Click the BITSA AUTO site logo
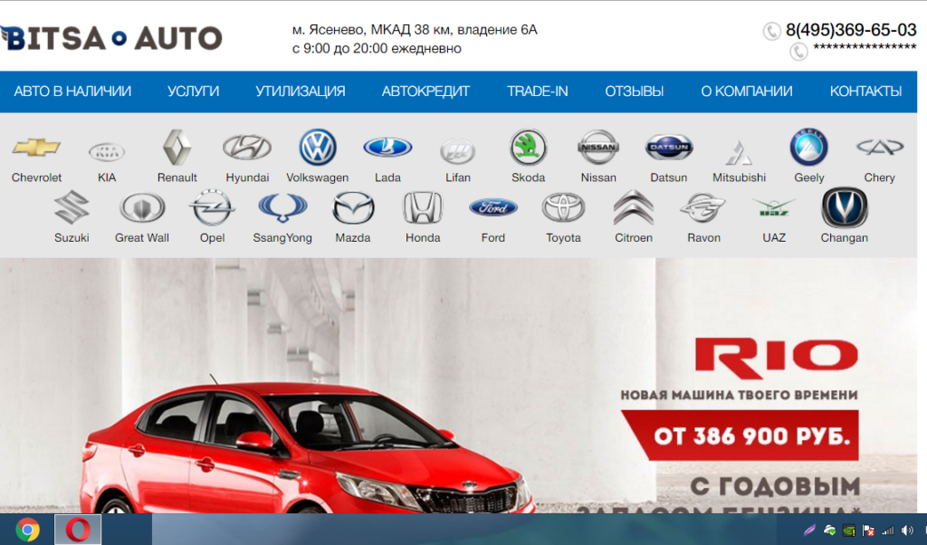Image resolution: width=927 pixels, height=545 pixels. (111, 38)
